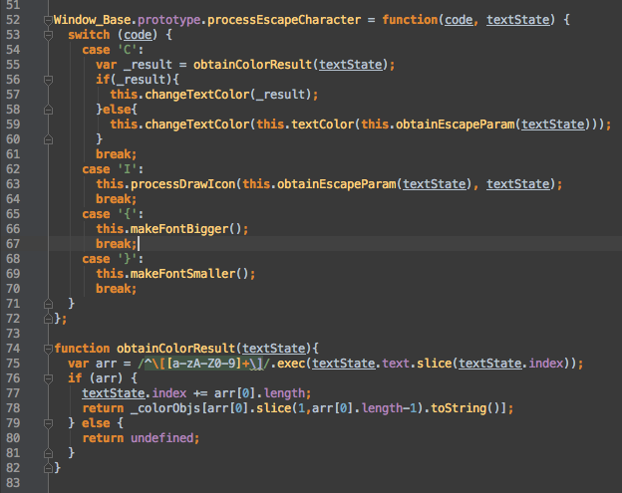Collapse the obtainColorResult function at line 74
622x493 pixels.
click(x=48, y=349)
